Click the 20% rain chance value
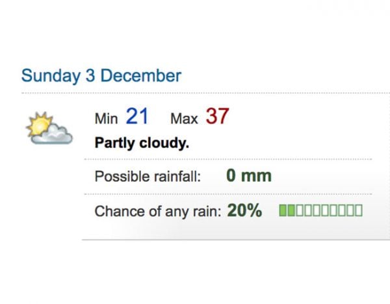 244,210
